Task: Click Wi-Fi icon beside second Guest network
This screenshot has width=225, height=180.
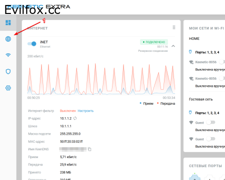Action: tap(191, 139)
